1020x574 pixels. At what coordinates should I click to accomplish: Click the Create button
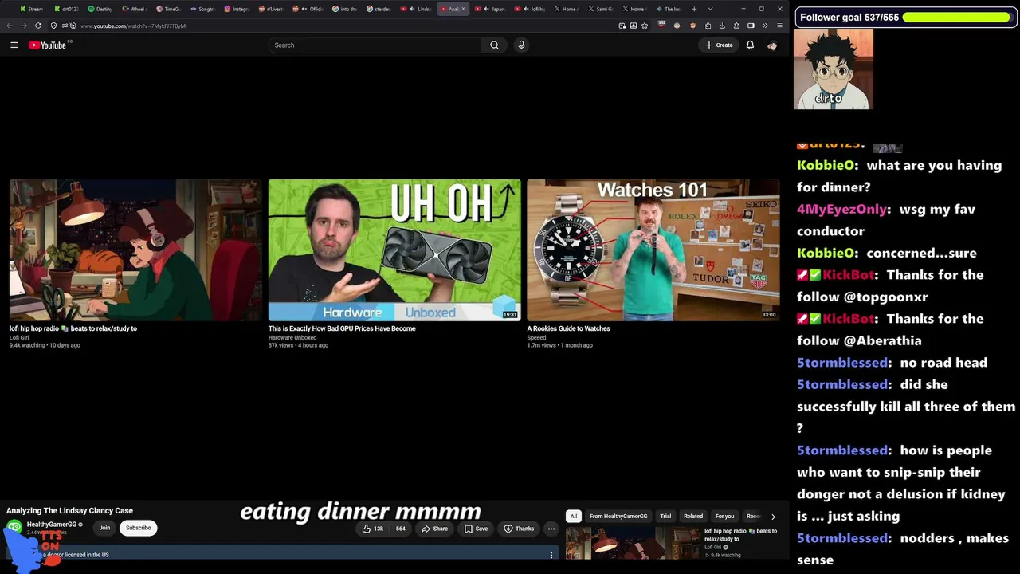719,45
